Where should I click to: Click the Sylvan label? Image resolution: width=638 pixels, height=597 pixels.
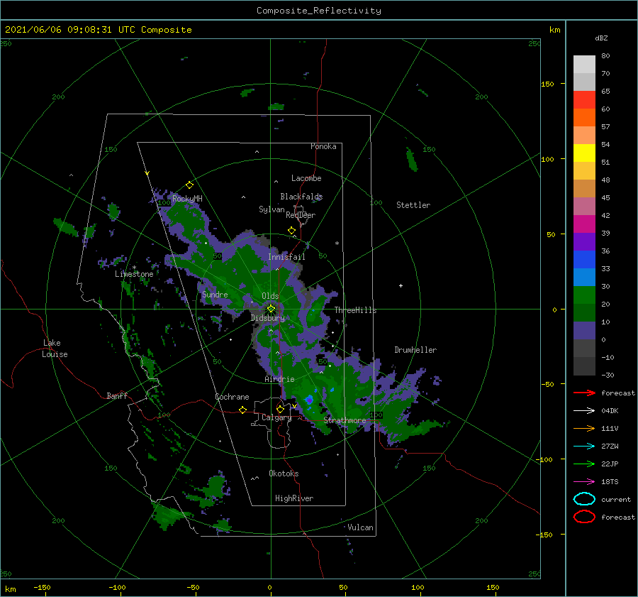click(x=272, y=209)
